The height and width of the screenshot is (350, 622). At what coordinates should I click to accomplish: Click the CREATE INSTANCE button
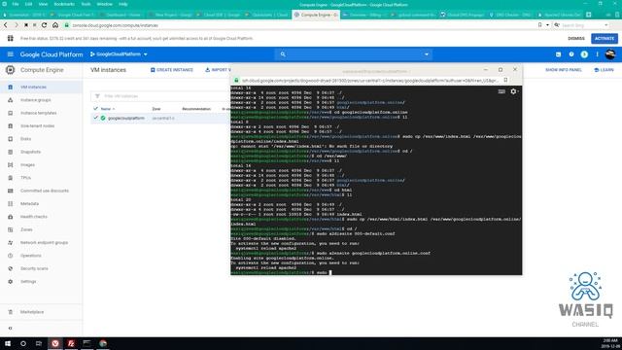click(172, 70)
